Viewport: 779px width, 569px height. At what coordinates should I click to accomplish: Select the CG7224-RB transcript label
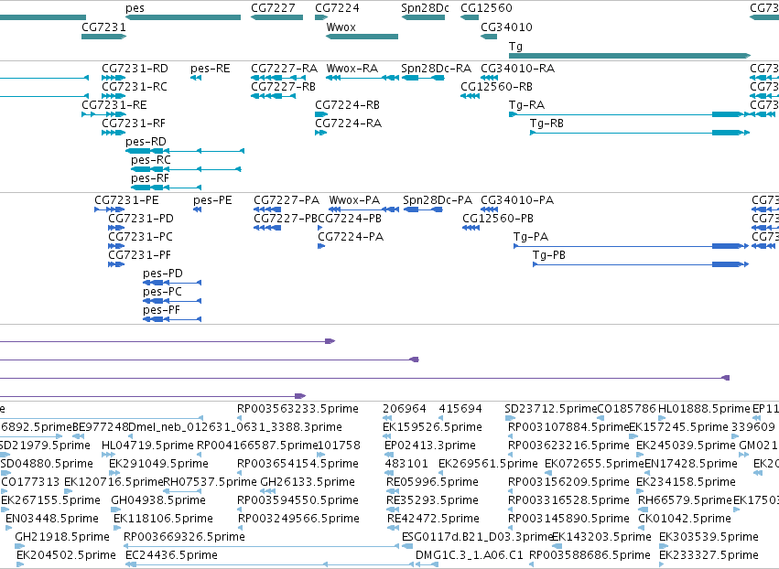click(347, 105)
